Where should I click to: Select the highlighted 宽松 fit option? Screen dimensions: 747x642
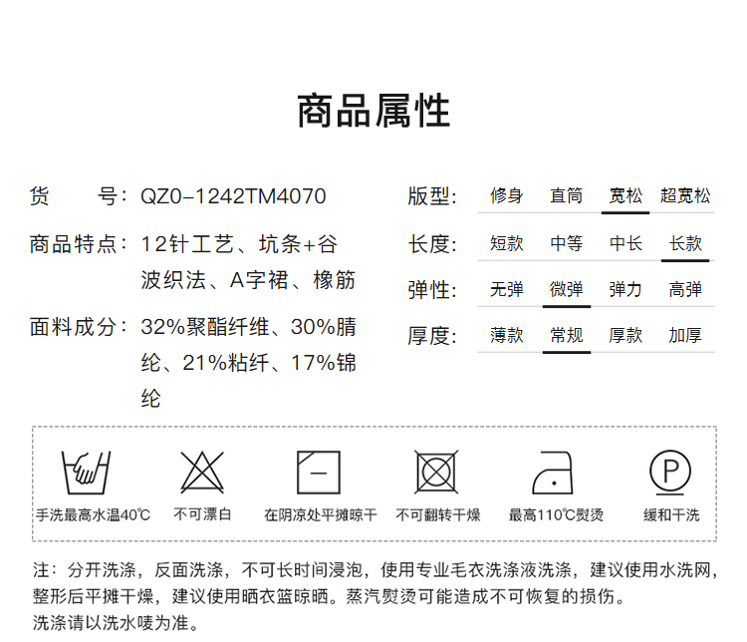[625, 195]
